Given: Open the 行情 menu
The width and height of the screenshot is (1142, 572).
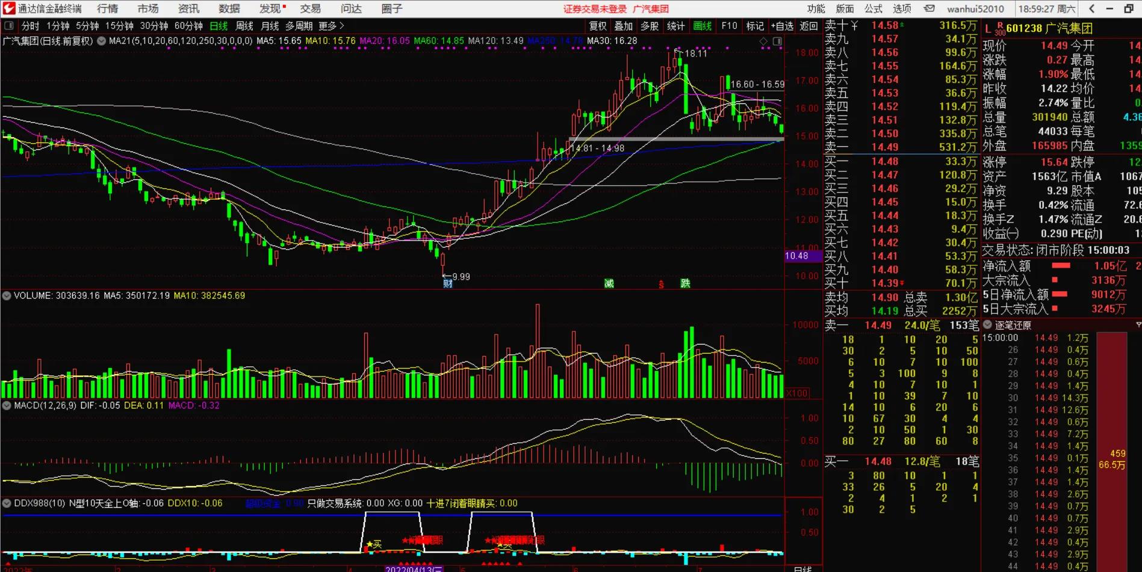Looking at the screenshot, I should coord(108,8).
